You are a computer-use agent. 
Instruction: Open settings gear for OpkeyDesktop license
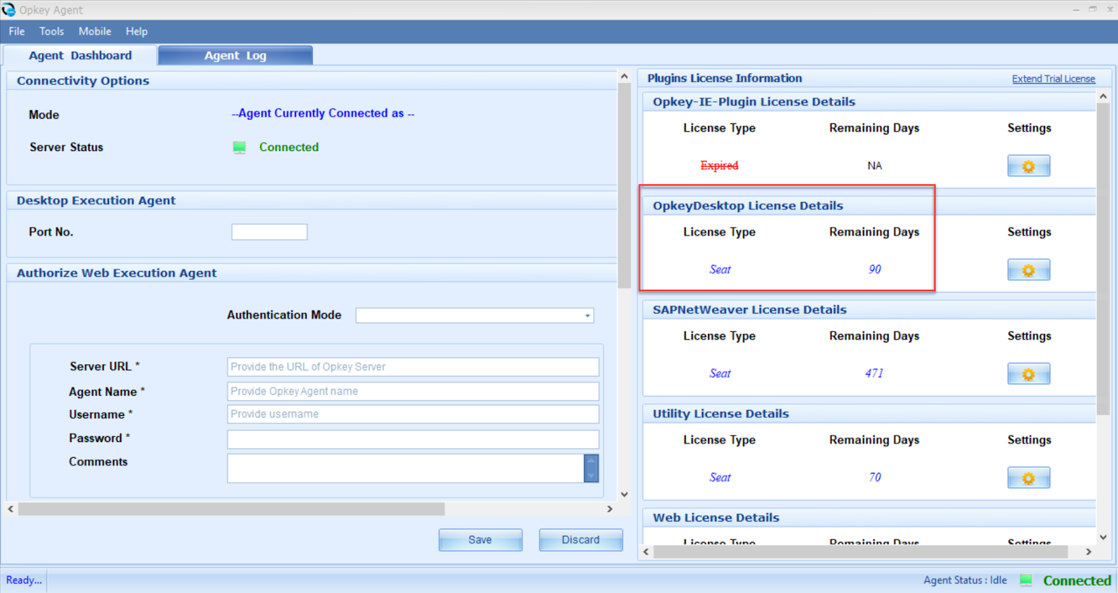coord(1028,270)
